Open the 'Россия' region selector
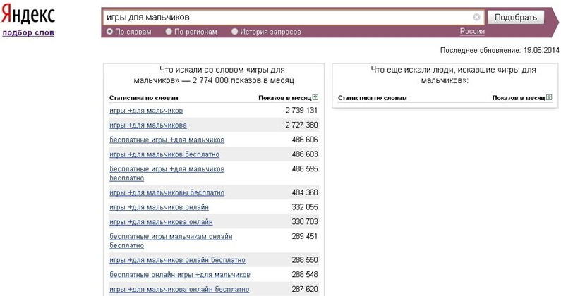 pyautogui.click(x=472, y=31)
